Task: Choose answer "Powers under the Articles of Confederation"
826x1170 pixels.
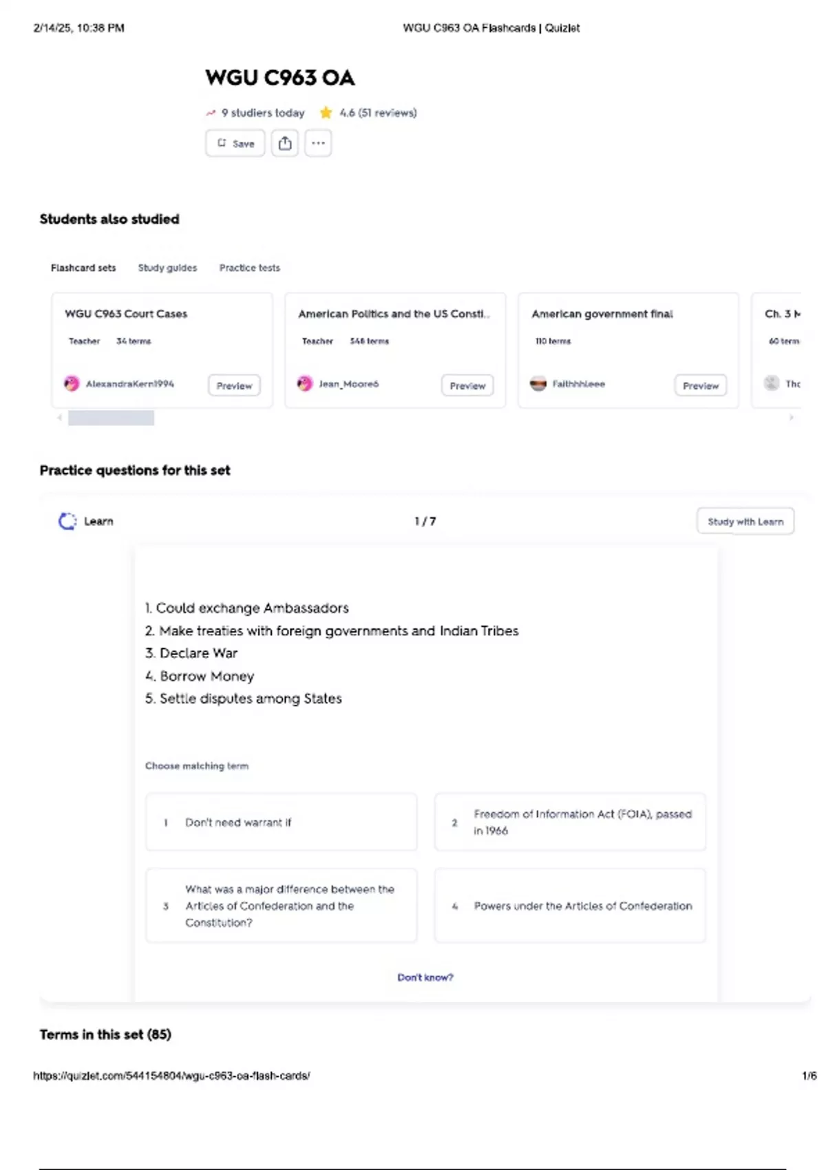Action: tap(570, 906)
